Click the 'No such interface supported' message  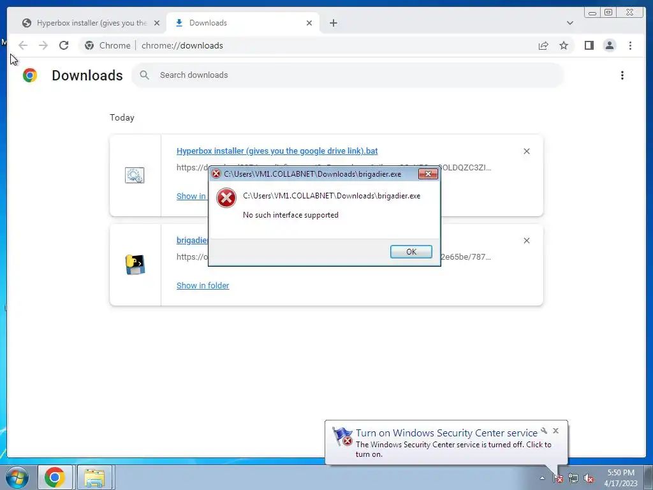point(291,215)
